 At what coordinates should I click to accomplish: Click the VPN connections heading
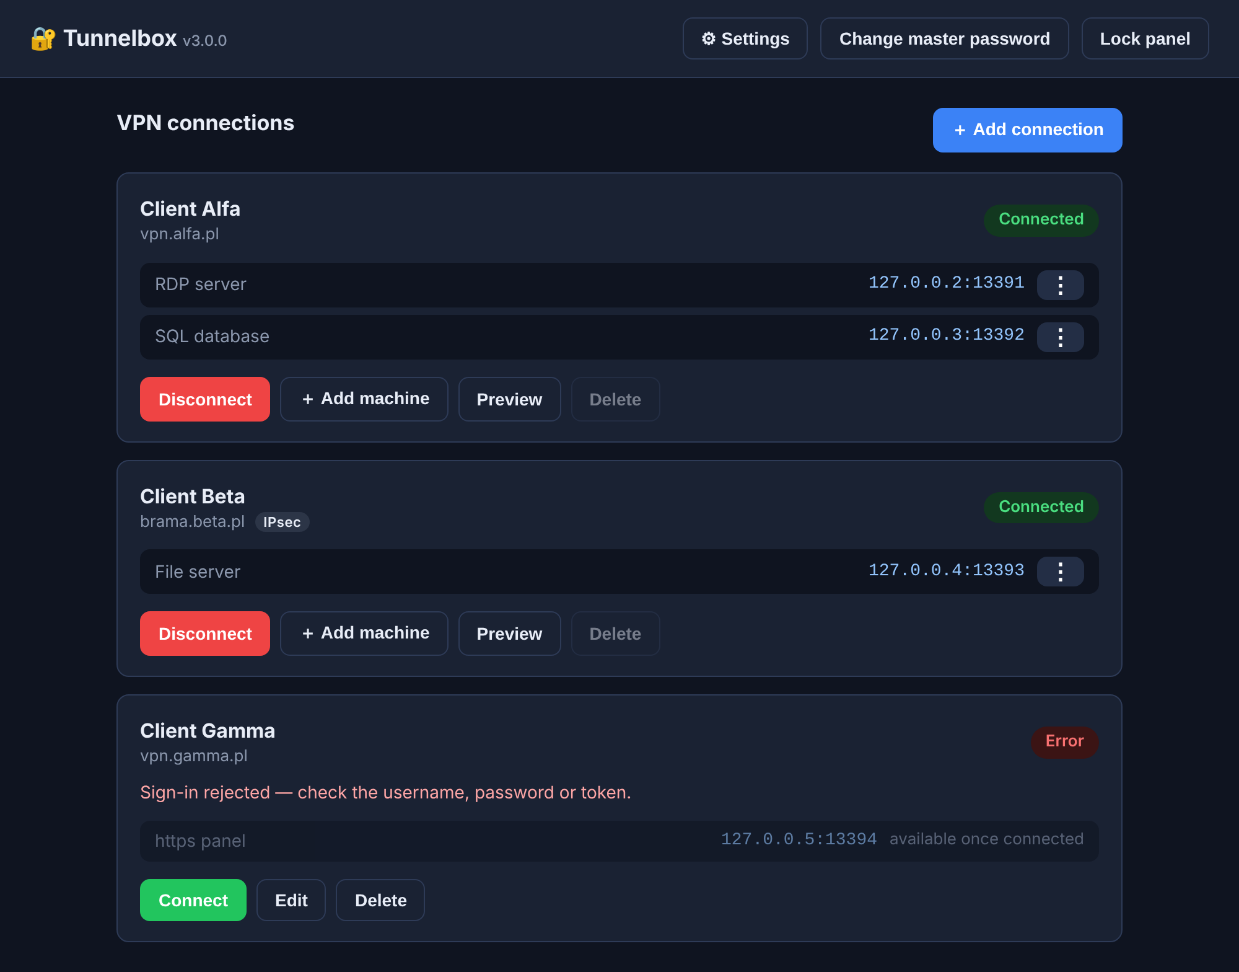pyautogui.click(x=206, y=123)
